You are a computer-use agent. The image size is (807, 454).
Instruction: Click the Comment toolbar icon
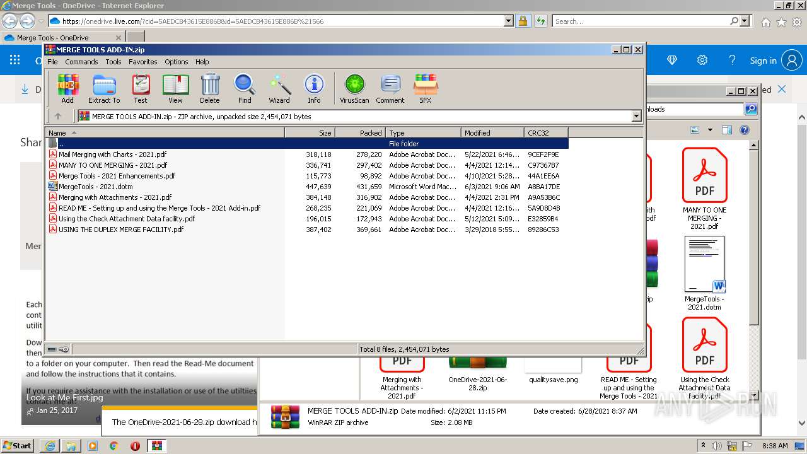(390, 88)
